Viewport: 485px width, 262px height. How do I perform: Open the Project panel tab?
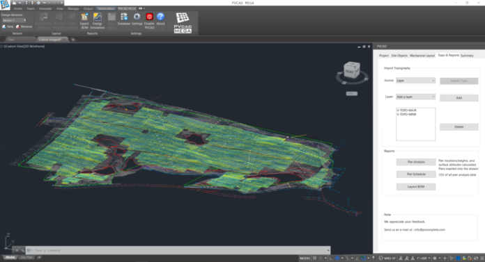coord(383,56)
